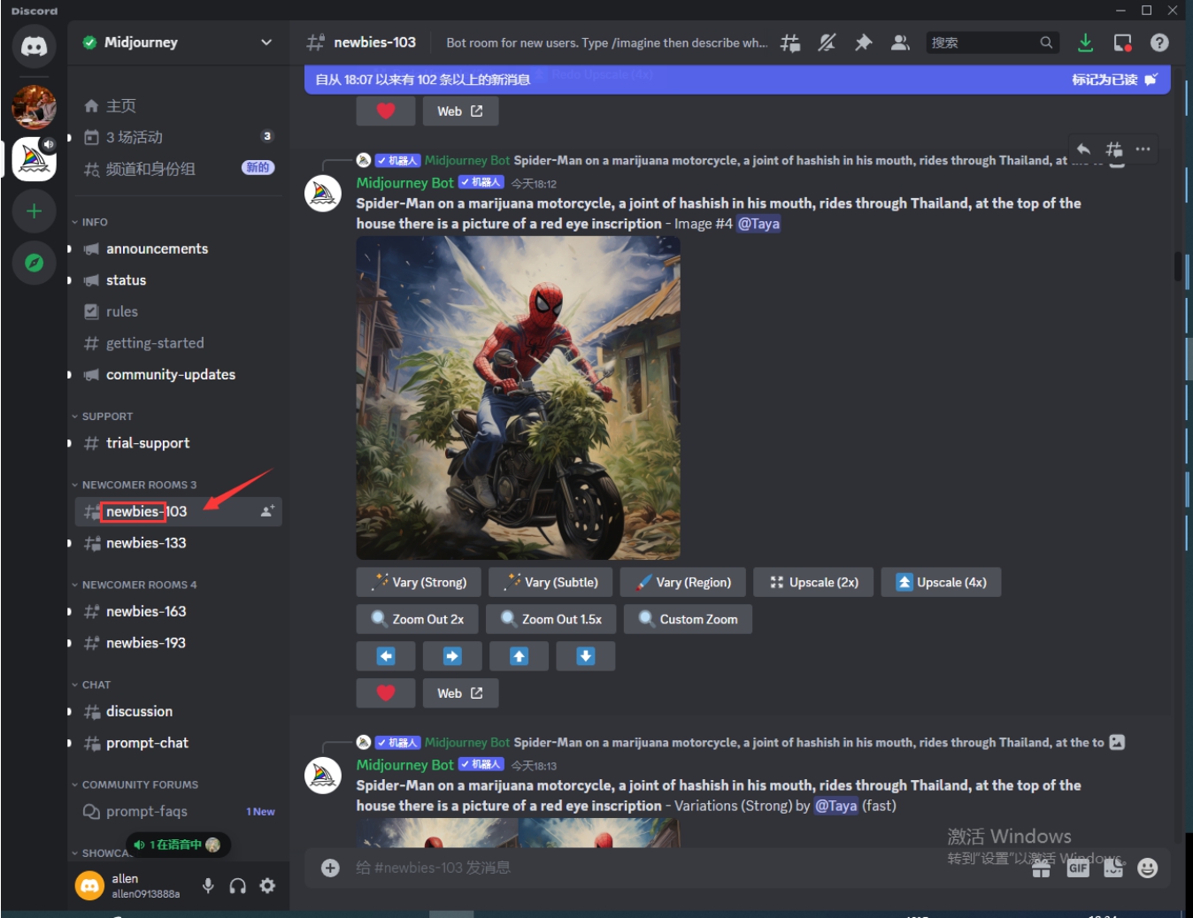Open the Midjourney server dropdown menu
The image size is (1193, 918).
(x=266, y=42)
